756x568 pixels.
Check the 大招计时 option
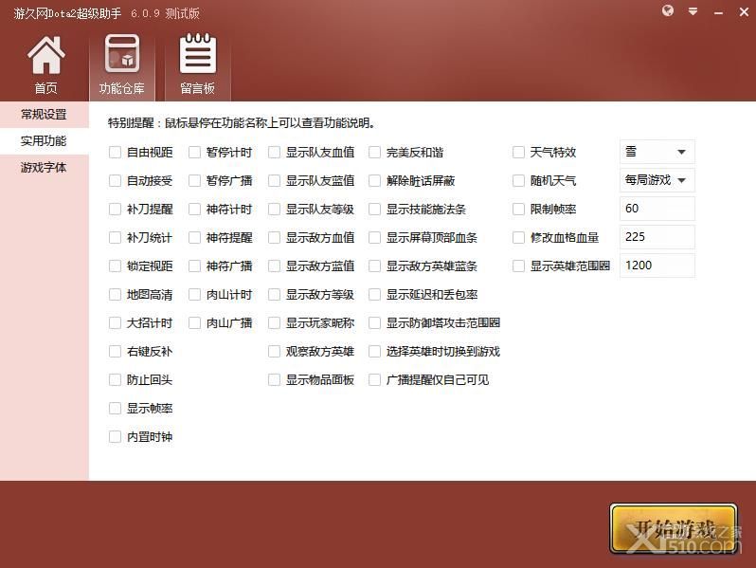115,323
